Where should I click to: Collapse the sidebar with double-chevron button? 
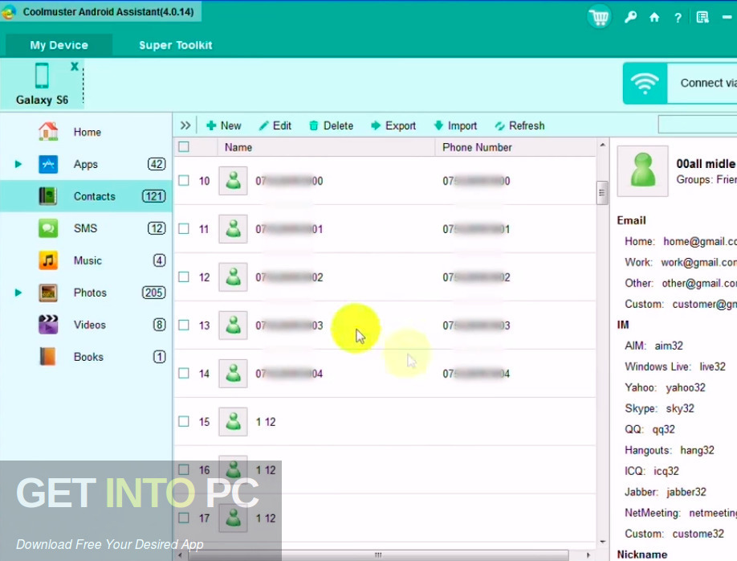[185, 125]
